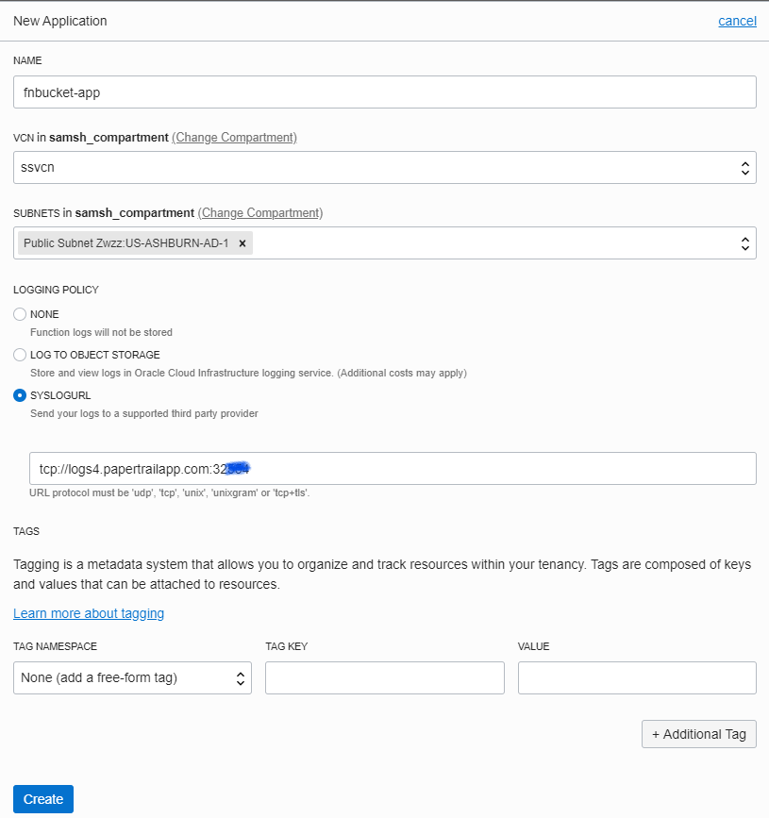Click the Create button
Screen dimensions: 769x818
[42, 798]
